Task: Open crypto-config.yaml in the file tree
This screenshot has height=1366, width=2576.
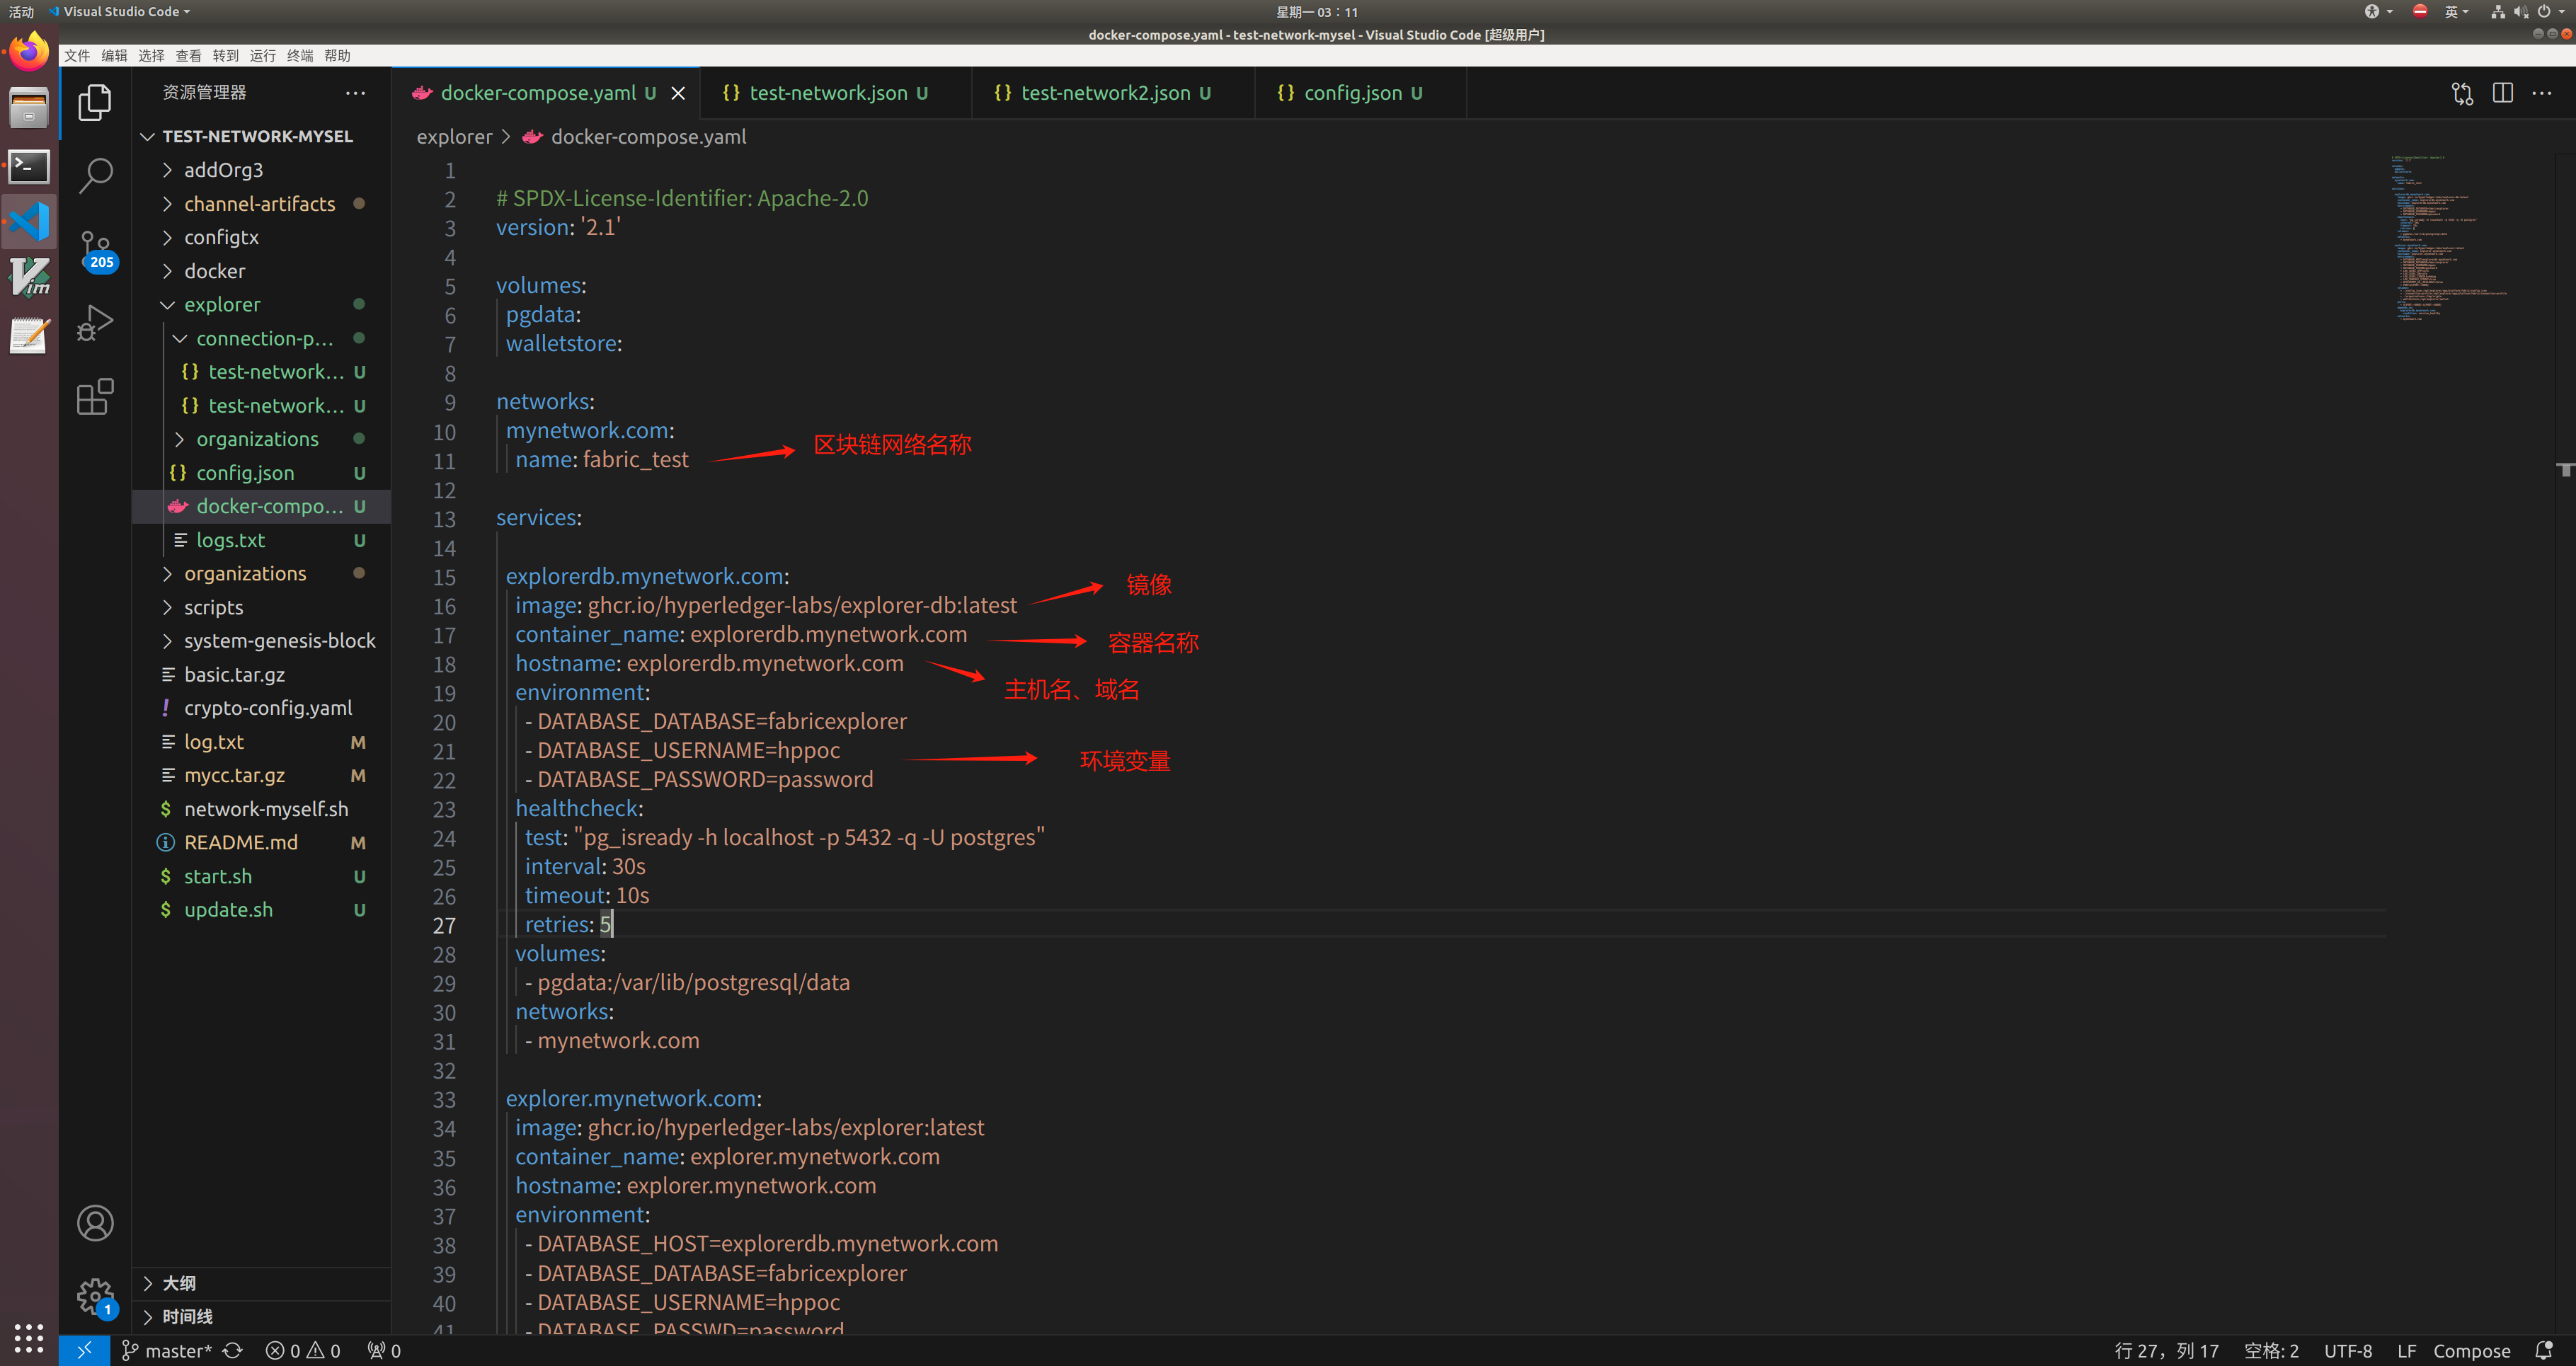Action: pyautogui.click(x=261, y=707)
